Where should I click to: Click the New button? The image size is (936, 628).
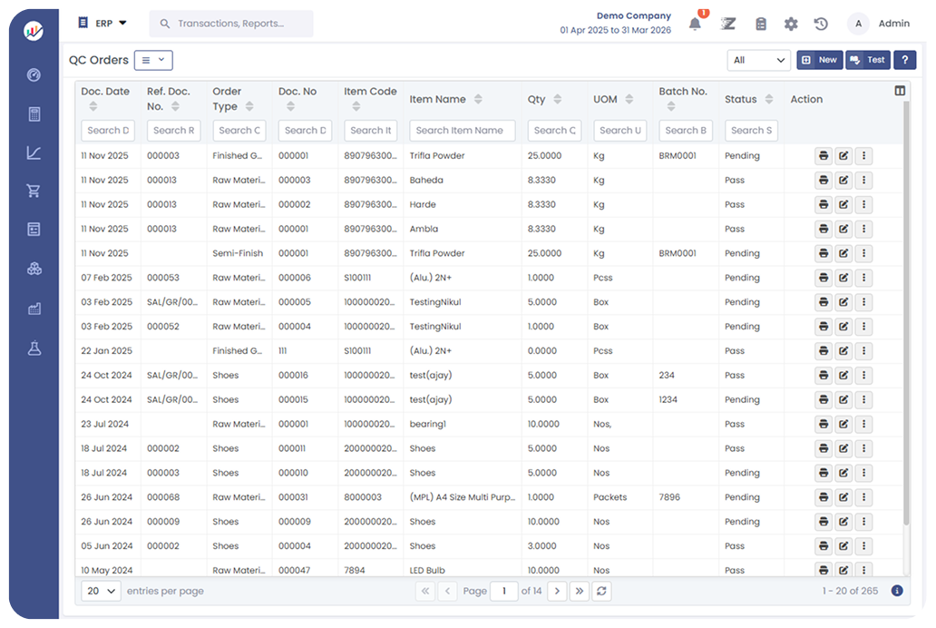[x=819, y=61]
